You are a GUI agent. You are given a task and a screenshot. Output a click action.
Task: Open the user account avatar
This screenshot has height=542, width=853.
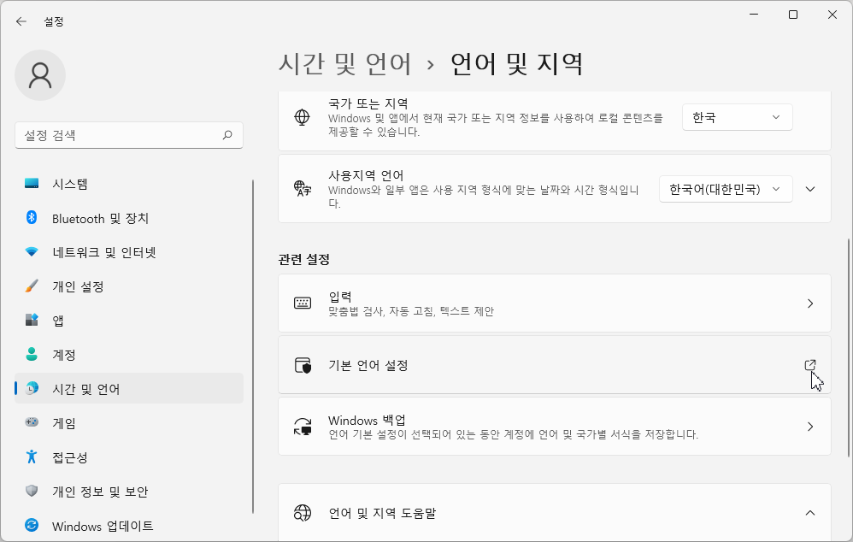pos(40,75)
